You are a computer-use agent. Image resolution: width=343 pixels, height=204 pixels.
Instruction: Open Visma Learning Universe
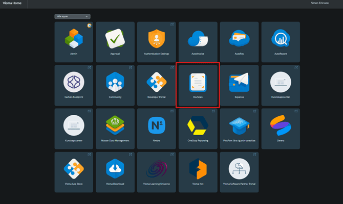tap(156, 171)
